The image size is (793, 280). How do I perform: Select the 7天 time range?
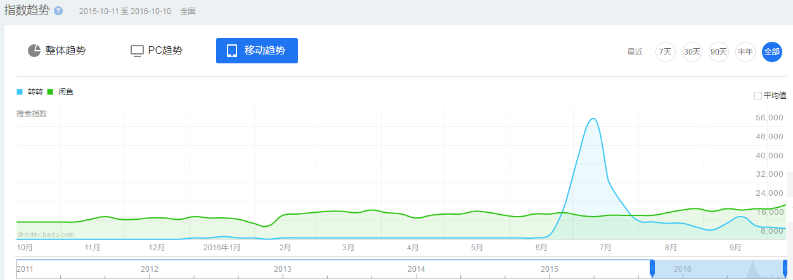pos(666,52)
